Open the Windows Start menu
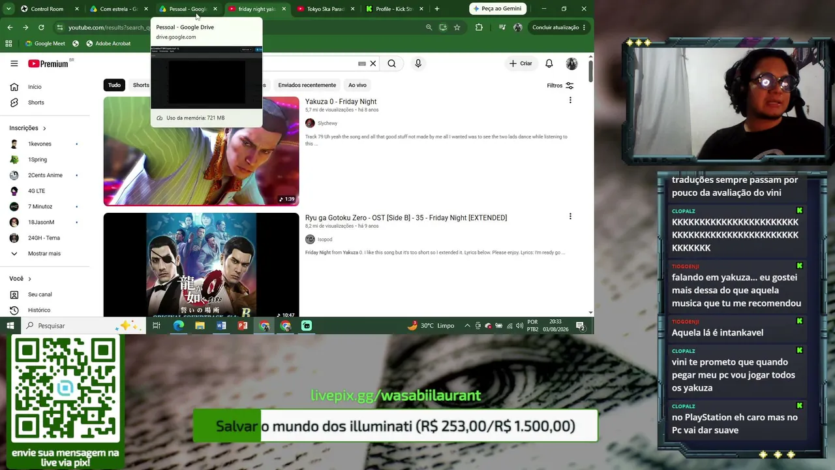This screenshot has width=835, height=470. (x=10, y=326)
